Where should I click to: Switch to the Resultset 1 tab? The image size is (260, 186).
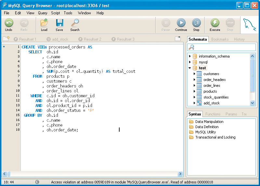pyautogui.click(x=25, y=39)
